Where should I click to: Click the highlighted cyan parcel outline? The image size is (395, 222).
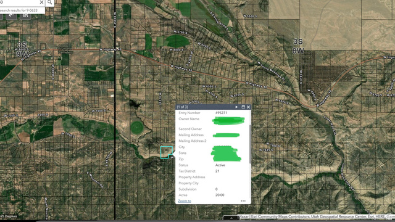(166, 152)
